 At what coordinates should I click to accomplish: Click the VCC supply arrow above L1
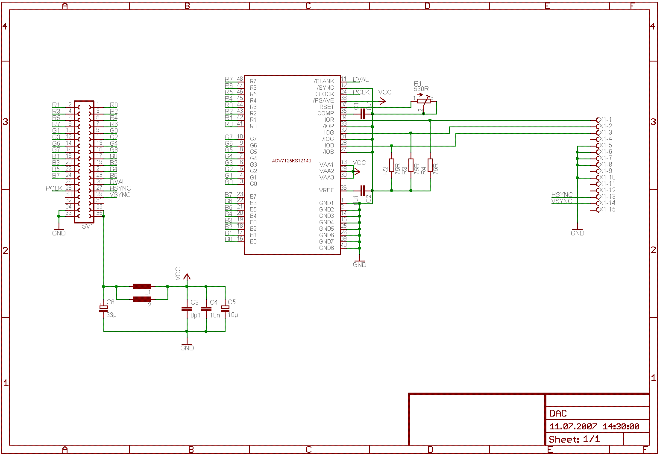pos(186,276)
